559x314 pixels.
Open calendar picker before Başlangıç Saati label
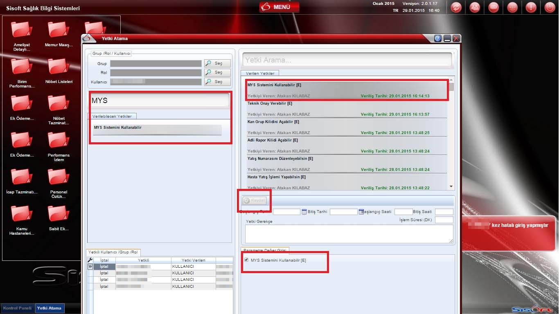(361, 212)
